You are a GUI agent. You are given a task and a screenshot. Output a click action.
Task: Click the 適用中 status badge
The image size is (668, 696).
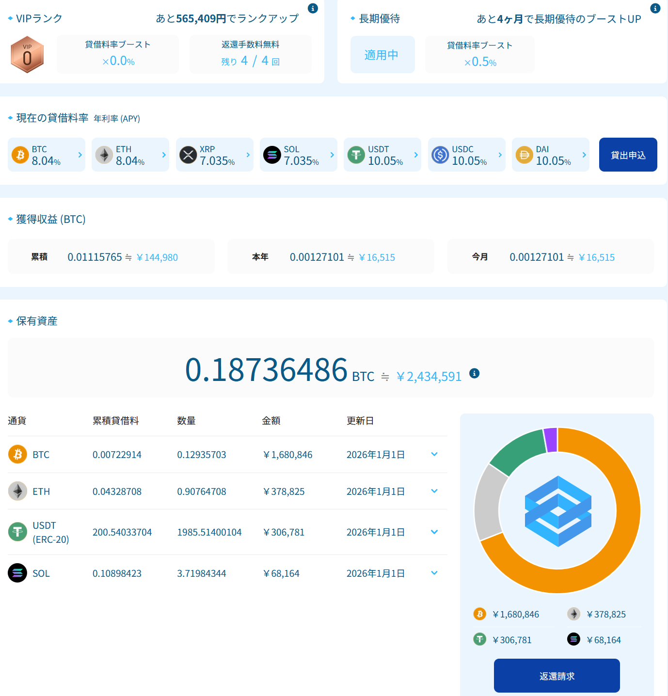[x=382, y=55]
